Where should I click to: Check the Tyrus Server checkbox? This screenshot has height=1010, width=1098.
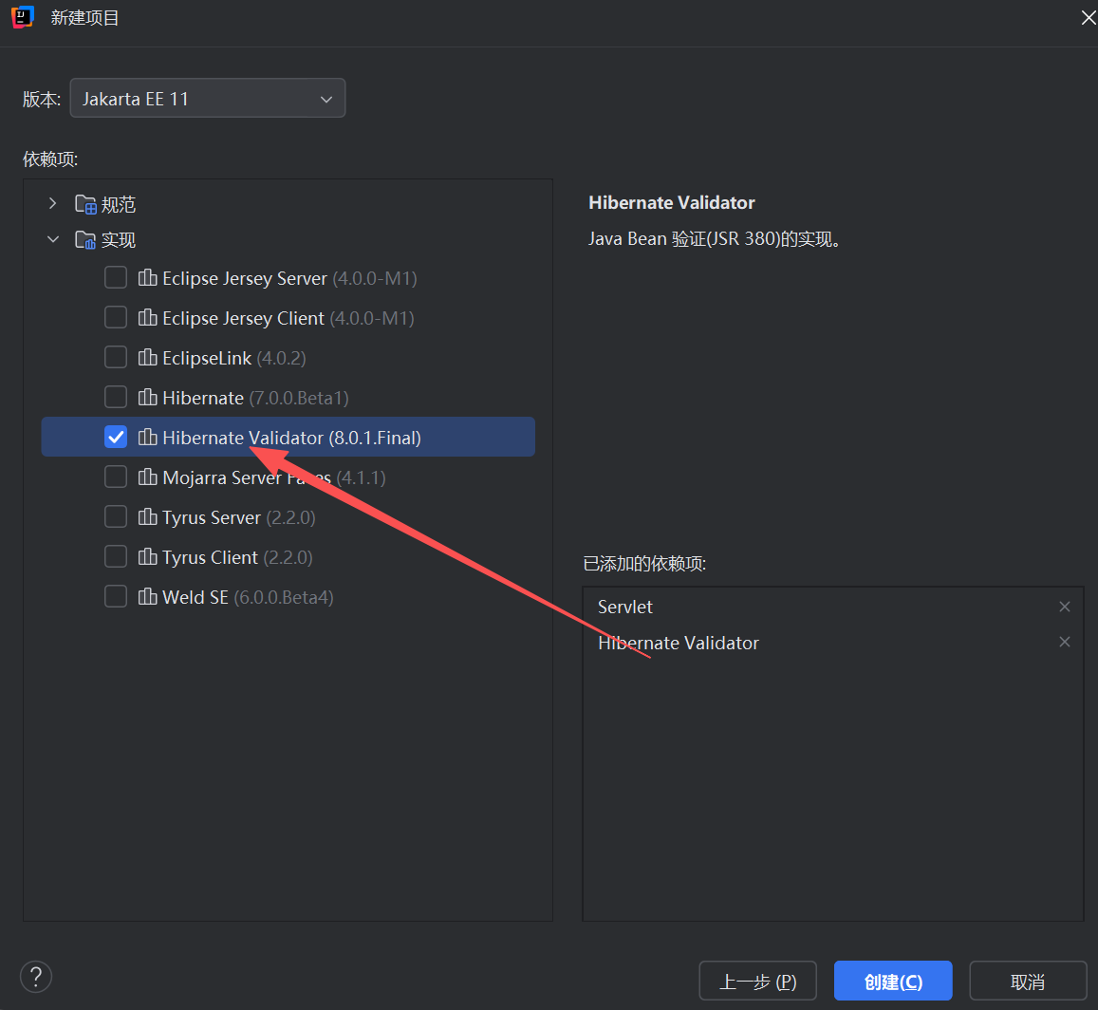pos(116,517)
